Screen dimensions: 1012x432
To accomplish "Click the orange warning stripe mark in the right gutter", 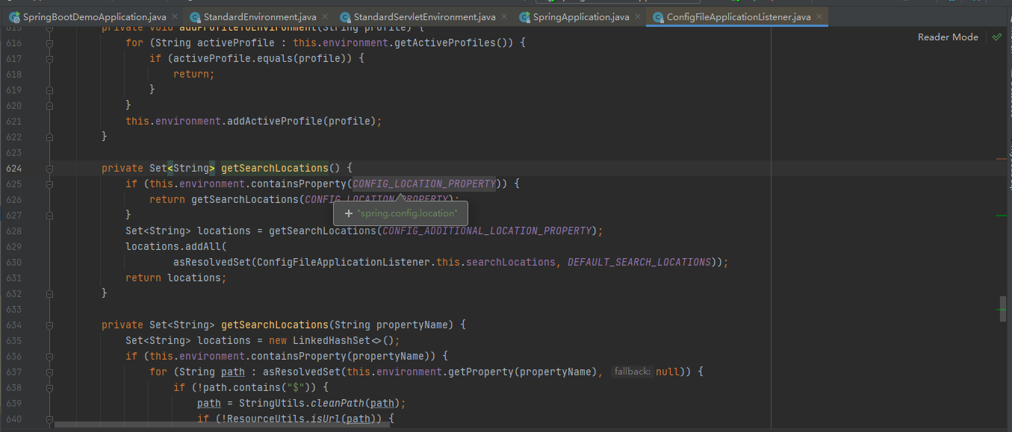I will (1002, 159).
